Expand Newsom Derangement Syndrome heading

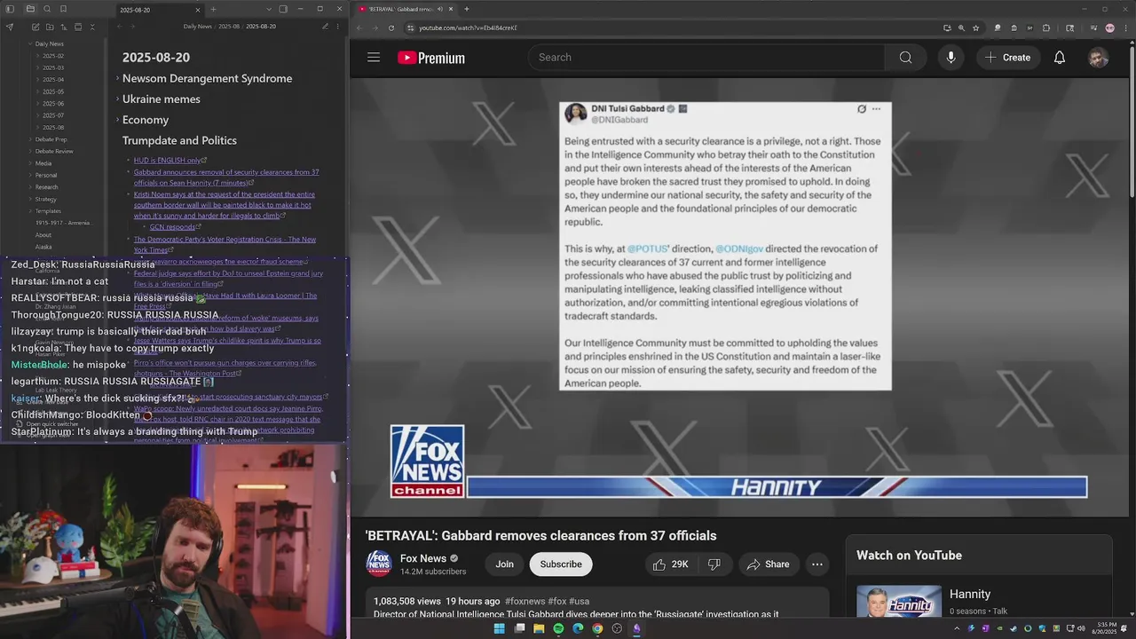tap(117, 78)
